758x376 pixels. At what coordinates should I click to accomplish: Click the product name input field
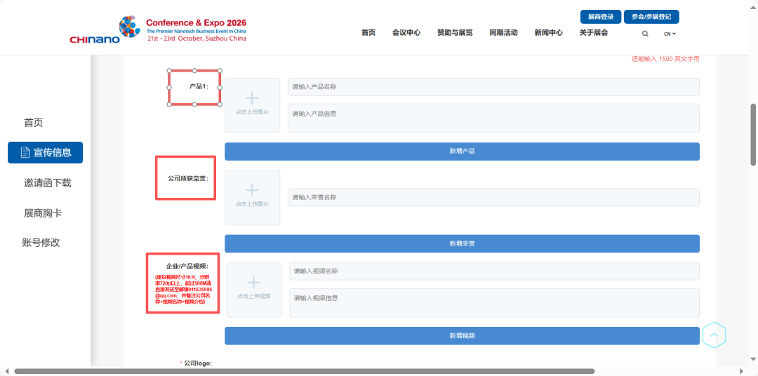point(493,87)
